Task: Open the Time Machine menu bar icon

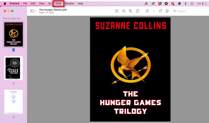Action: (x=192, y=4)
